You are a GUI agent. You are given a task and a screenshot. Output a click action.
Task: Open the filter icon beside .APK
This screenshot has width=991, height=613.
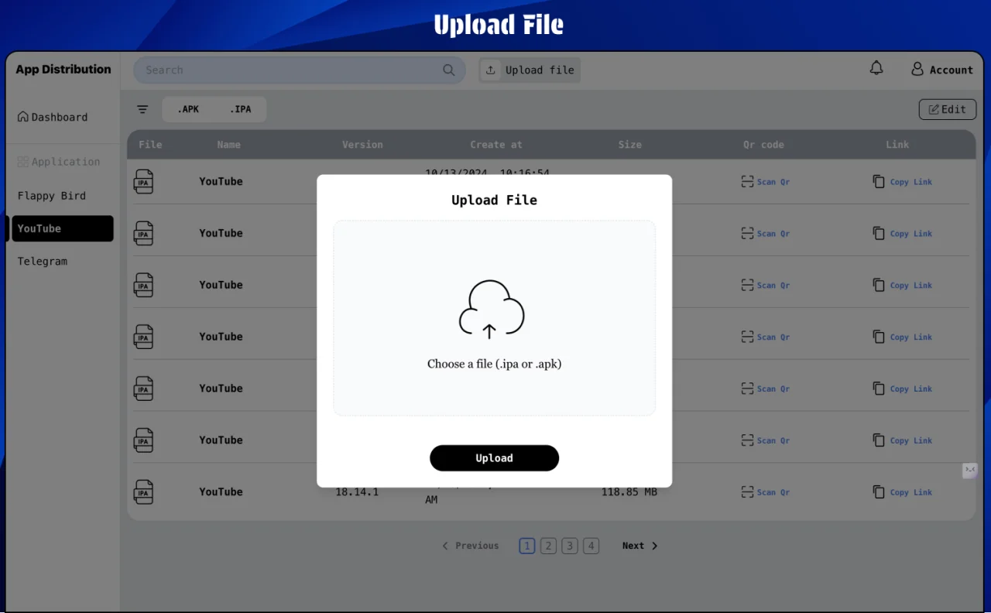click(x=142, y=109)
